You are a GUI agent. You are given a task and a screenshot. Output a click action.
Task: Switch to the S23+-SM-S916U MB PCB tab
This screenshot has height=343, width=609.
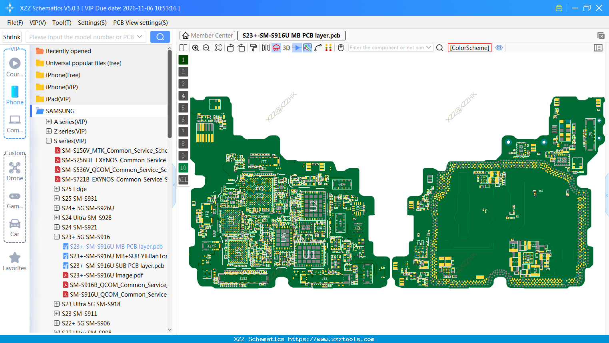291,36
